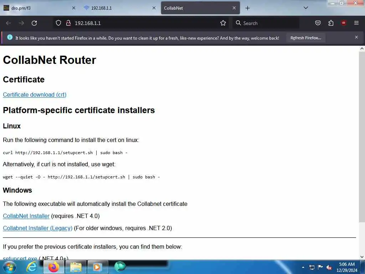This screenshot has height=274, width=365.
Task: Bookmark this page with the star icon
Action: [x=223, y=23]
